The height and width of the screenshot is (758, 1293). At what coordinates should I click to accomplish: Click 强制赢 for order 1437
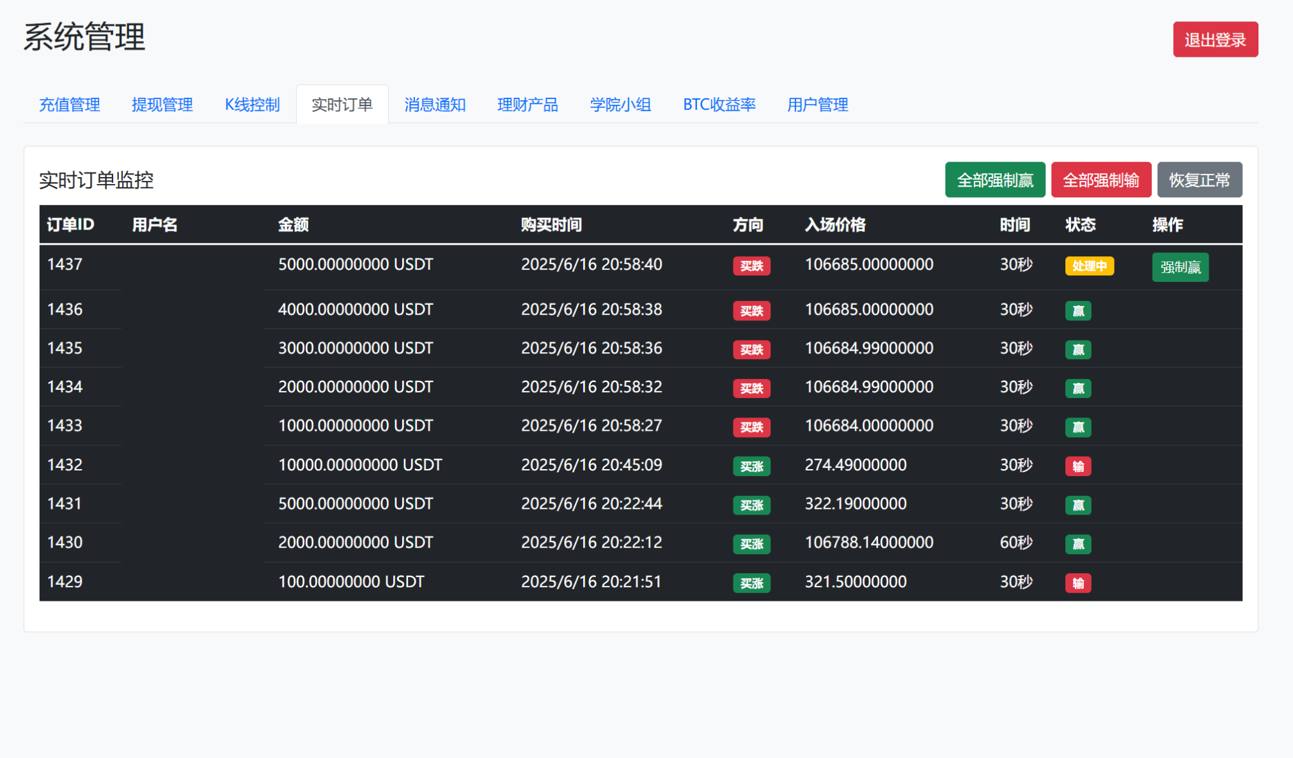(x=1180, y=267)
